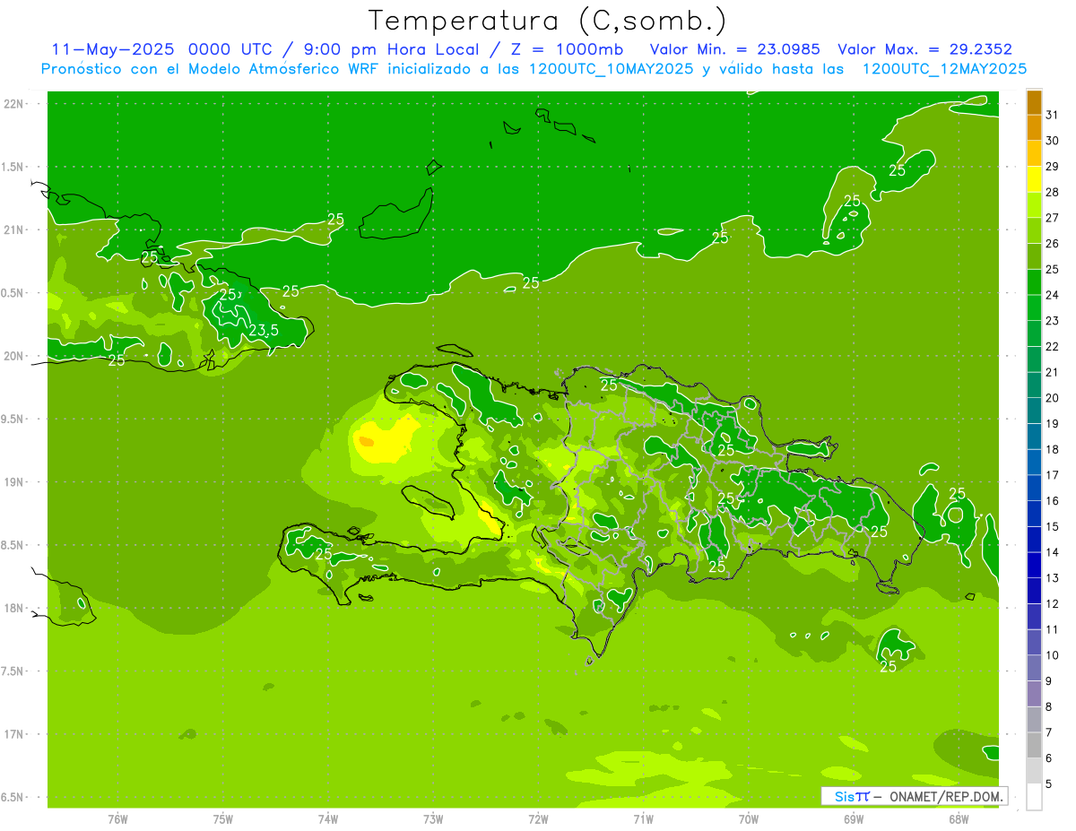Image resolution: width=1076 pixels, height=831 pixels.
Task: Click the "70W" longitude axis label
Action: pos(749,819)
